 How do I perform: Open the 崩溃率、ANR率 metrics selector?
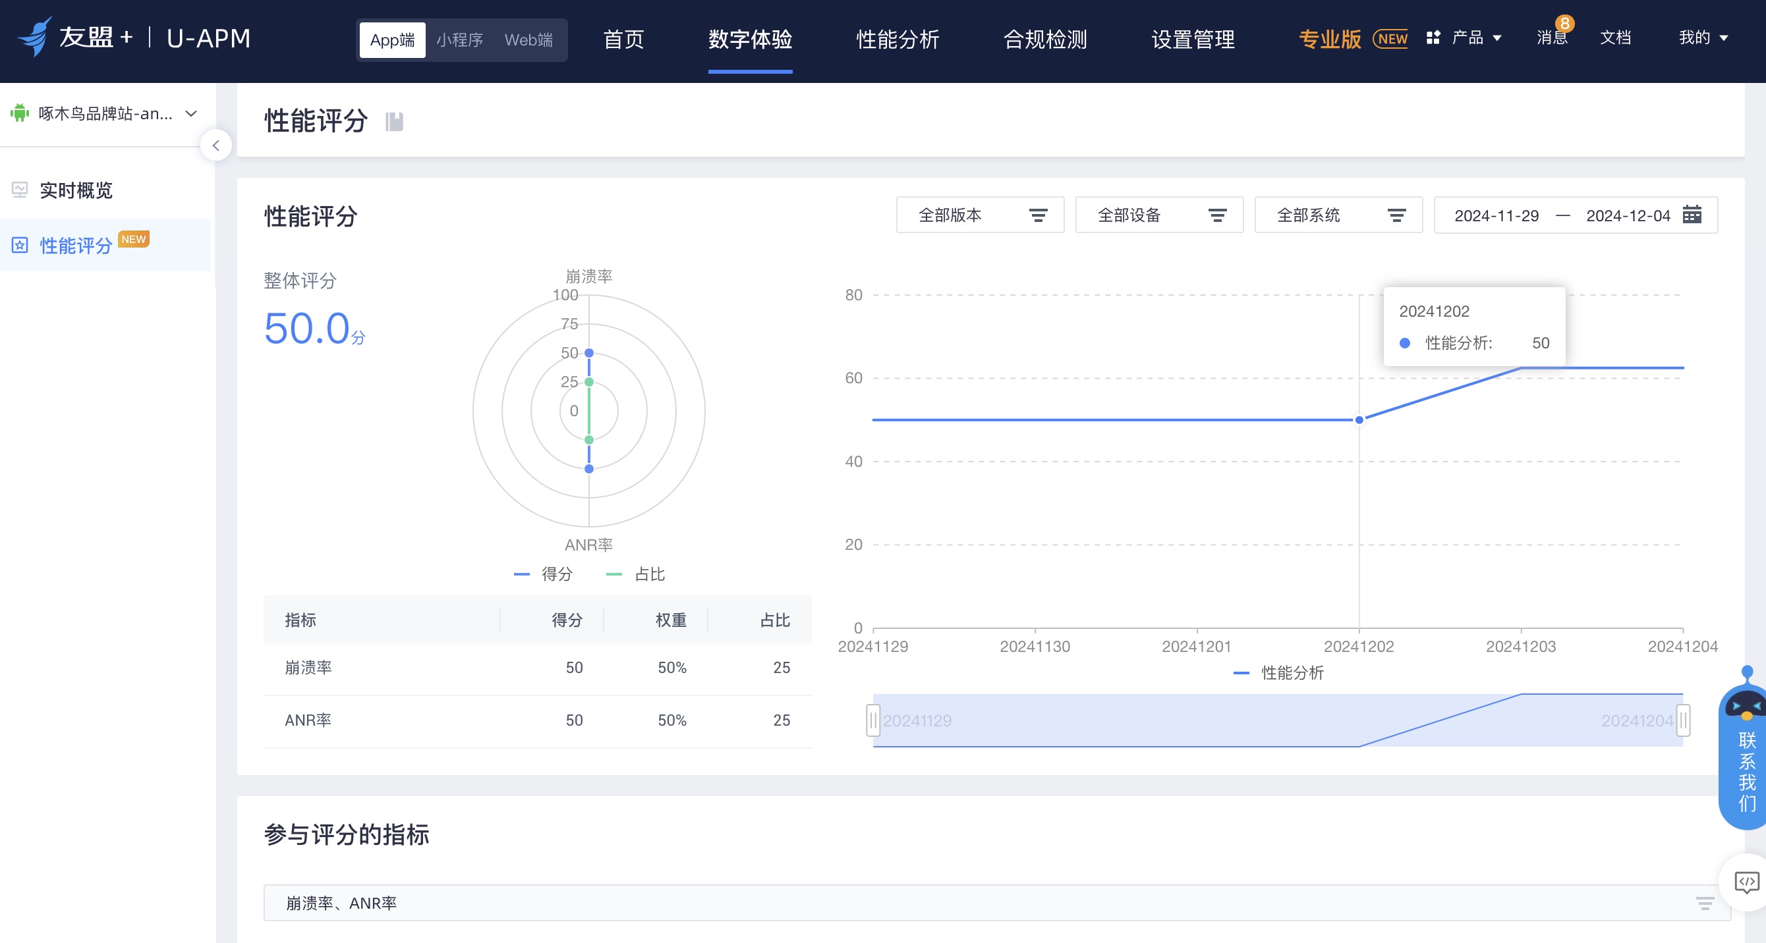[998, 903]
